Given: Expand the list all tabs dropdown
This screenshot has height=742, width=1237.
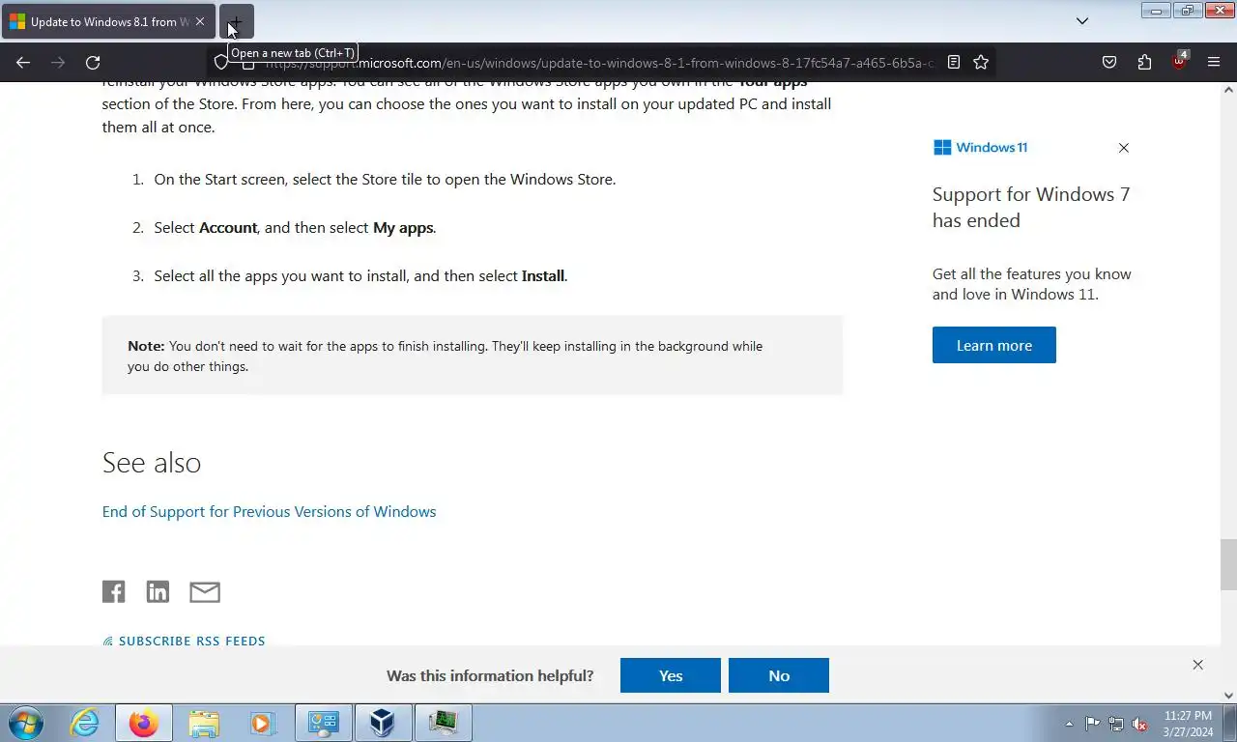Looking at the screenshot, I should point(1082,21).
